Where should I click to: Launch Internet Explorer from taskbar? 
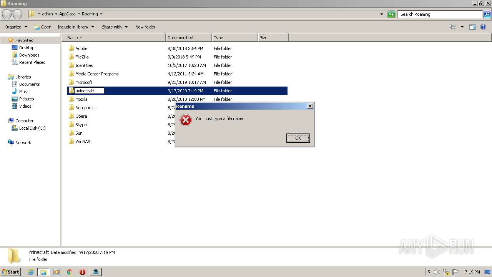pyautogui.click(x=31, y=272)
